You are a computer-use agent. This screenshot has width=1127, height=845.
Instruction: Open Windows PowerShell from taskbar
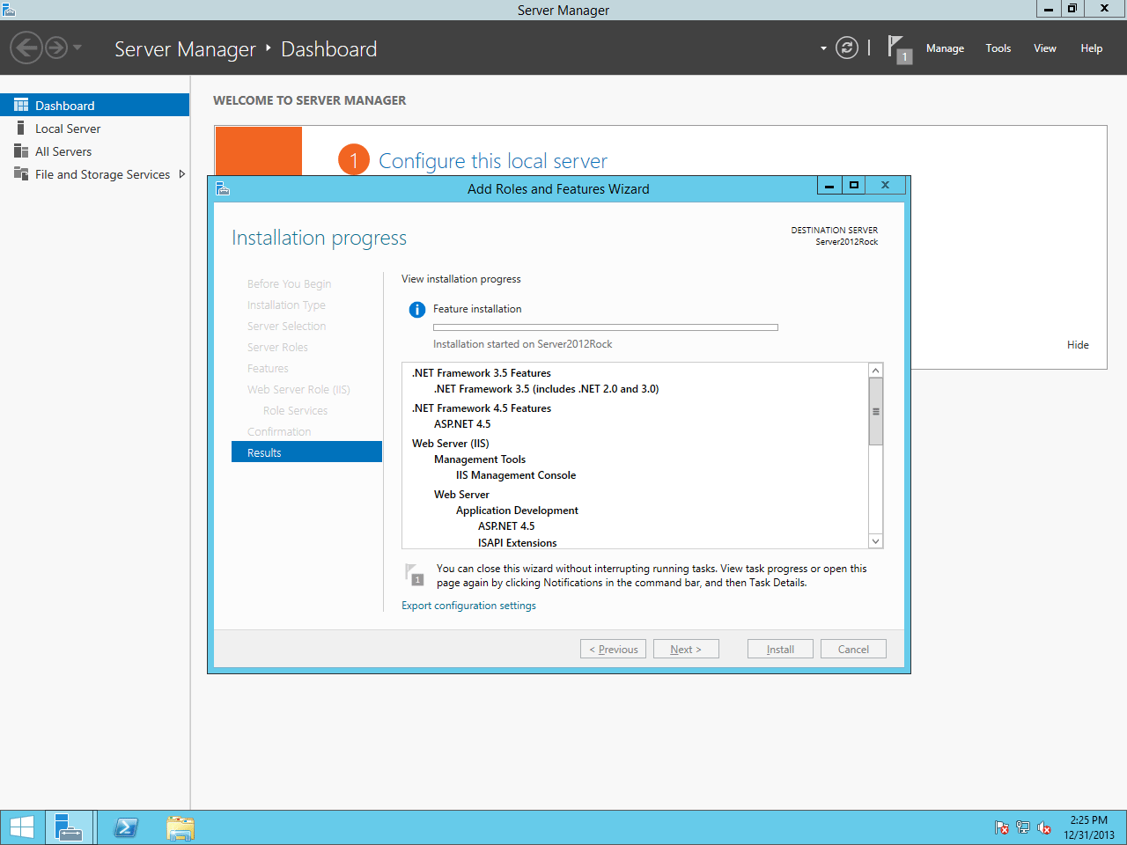click(126, 827)
